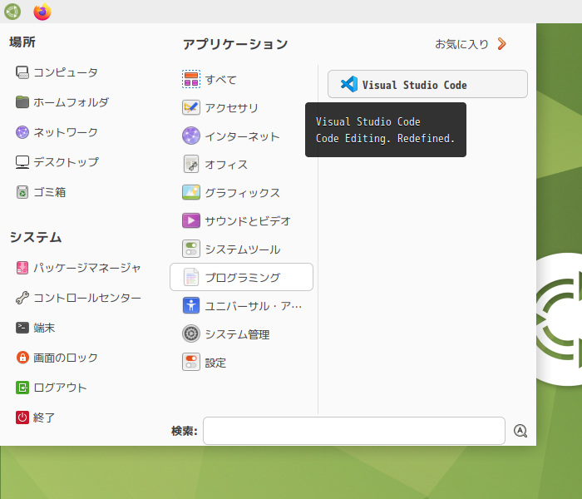Select the サウンドとビデオ category

[x=241, y=220]
